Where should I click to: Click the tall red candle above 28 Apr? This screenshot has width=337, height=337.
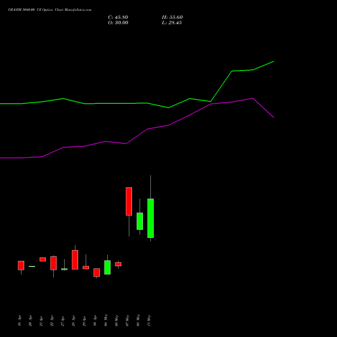[75, 259]
